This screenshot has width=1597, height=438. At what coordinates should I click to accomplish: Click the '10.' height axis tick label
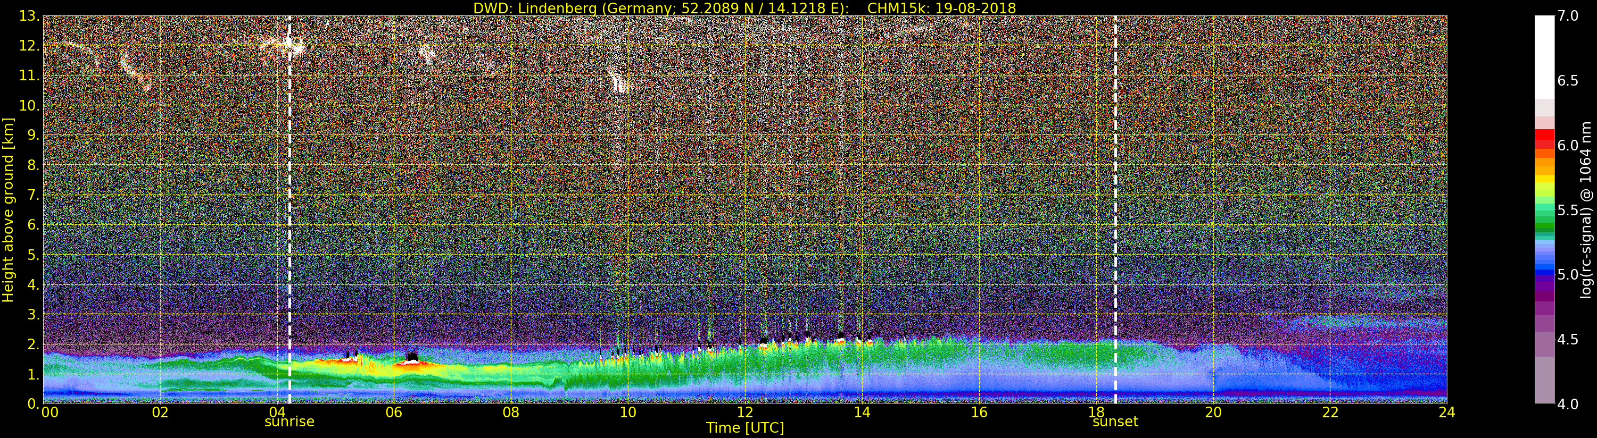[29, 105]
